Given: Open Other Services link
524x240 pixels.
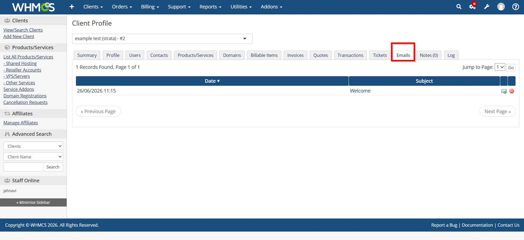Looking at the screenshot, I should click(19, 83).
